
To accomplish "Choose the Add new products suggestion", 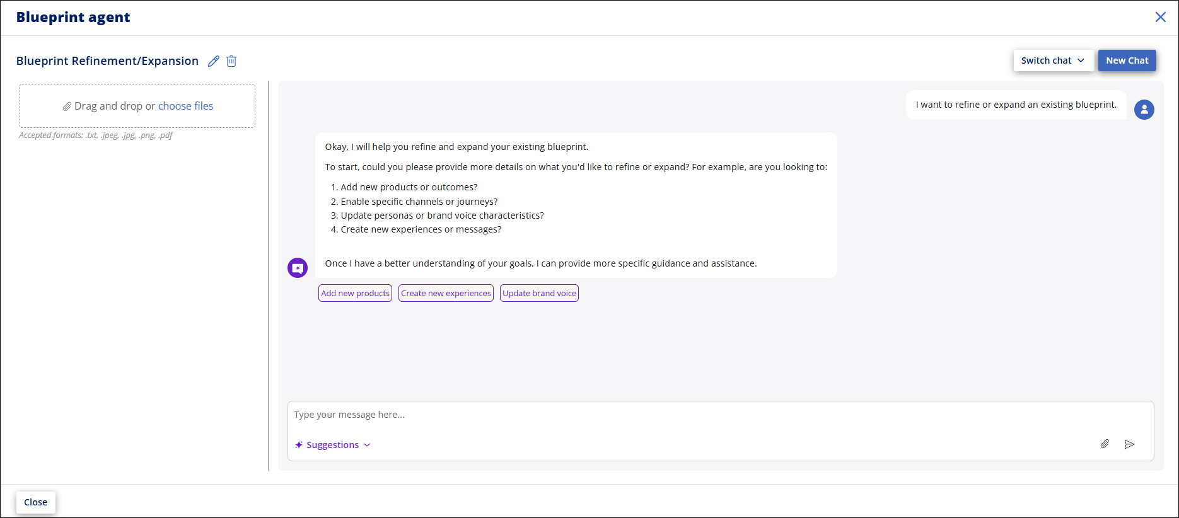I will 355,293.
